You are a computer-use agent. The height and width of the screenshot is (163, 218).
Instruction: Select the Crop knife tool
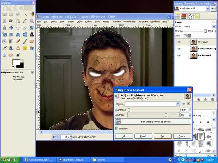25,28
